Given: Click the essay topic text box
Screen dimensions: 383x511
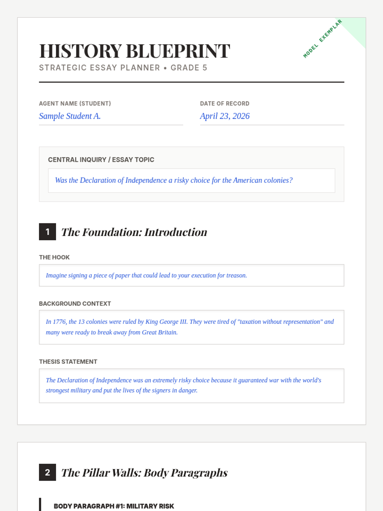Looking at the screenshot, I should click(x=191, y=180).
